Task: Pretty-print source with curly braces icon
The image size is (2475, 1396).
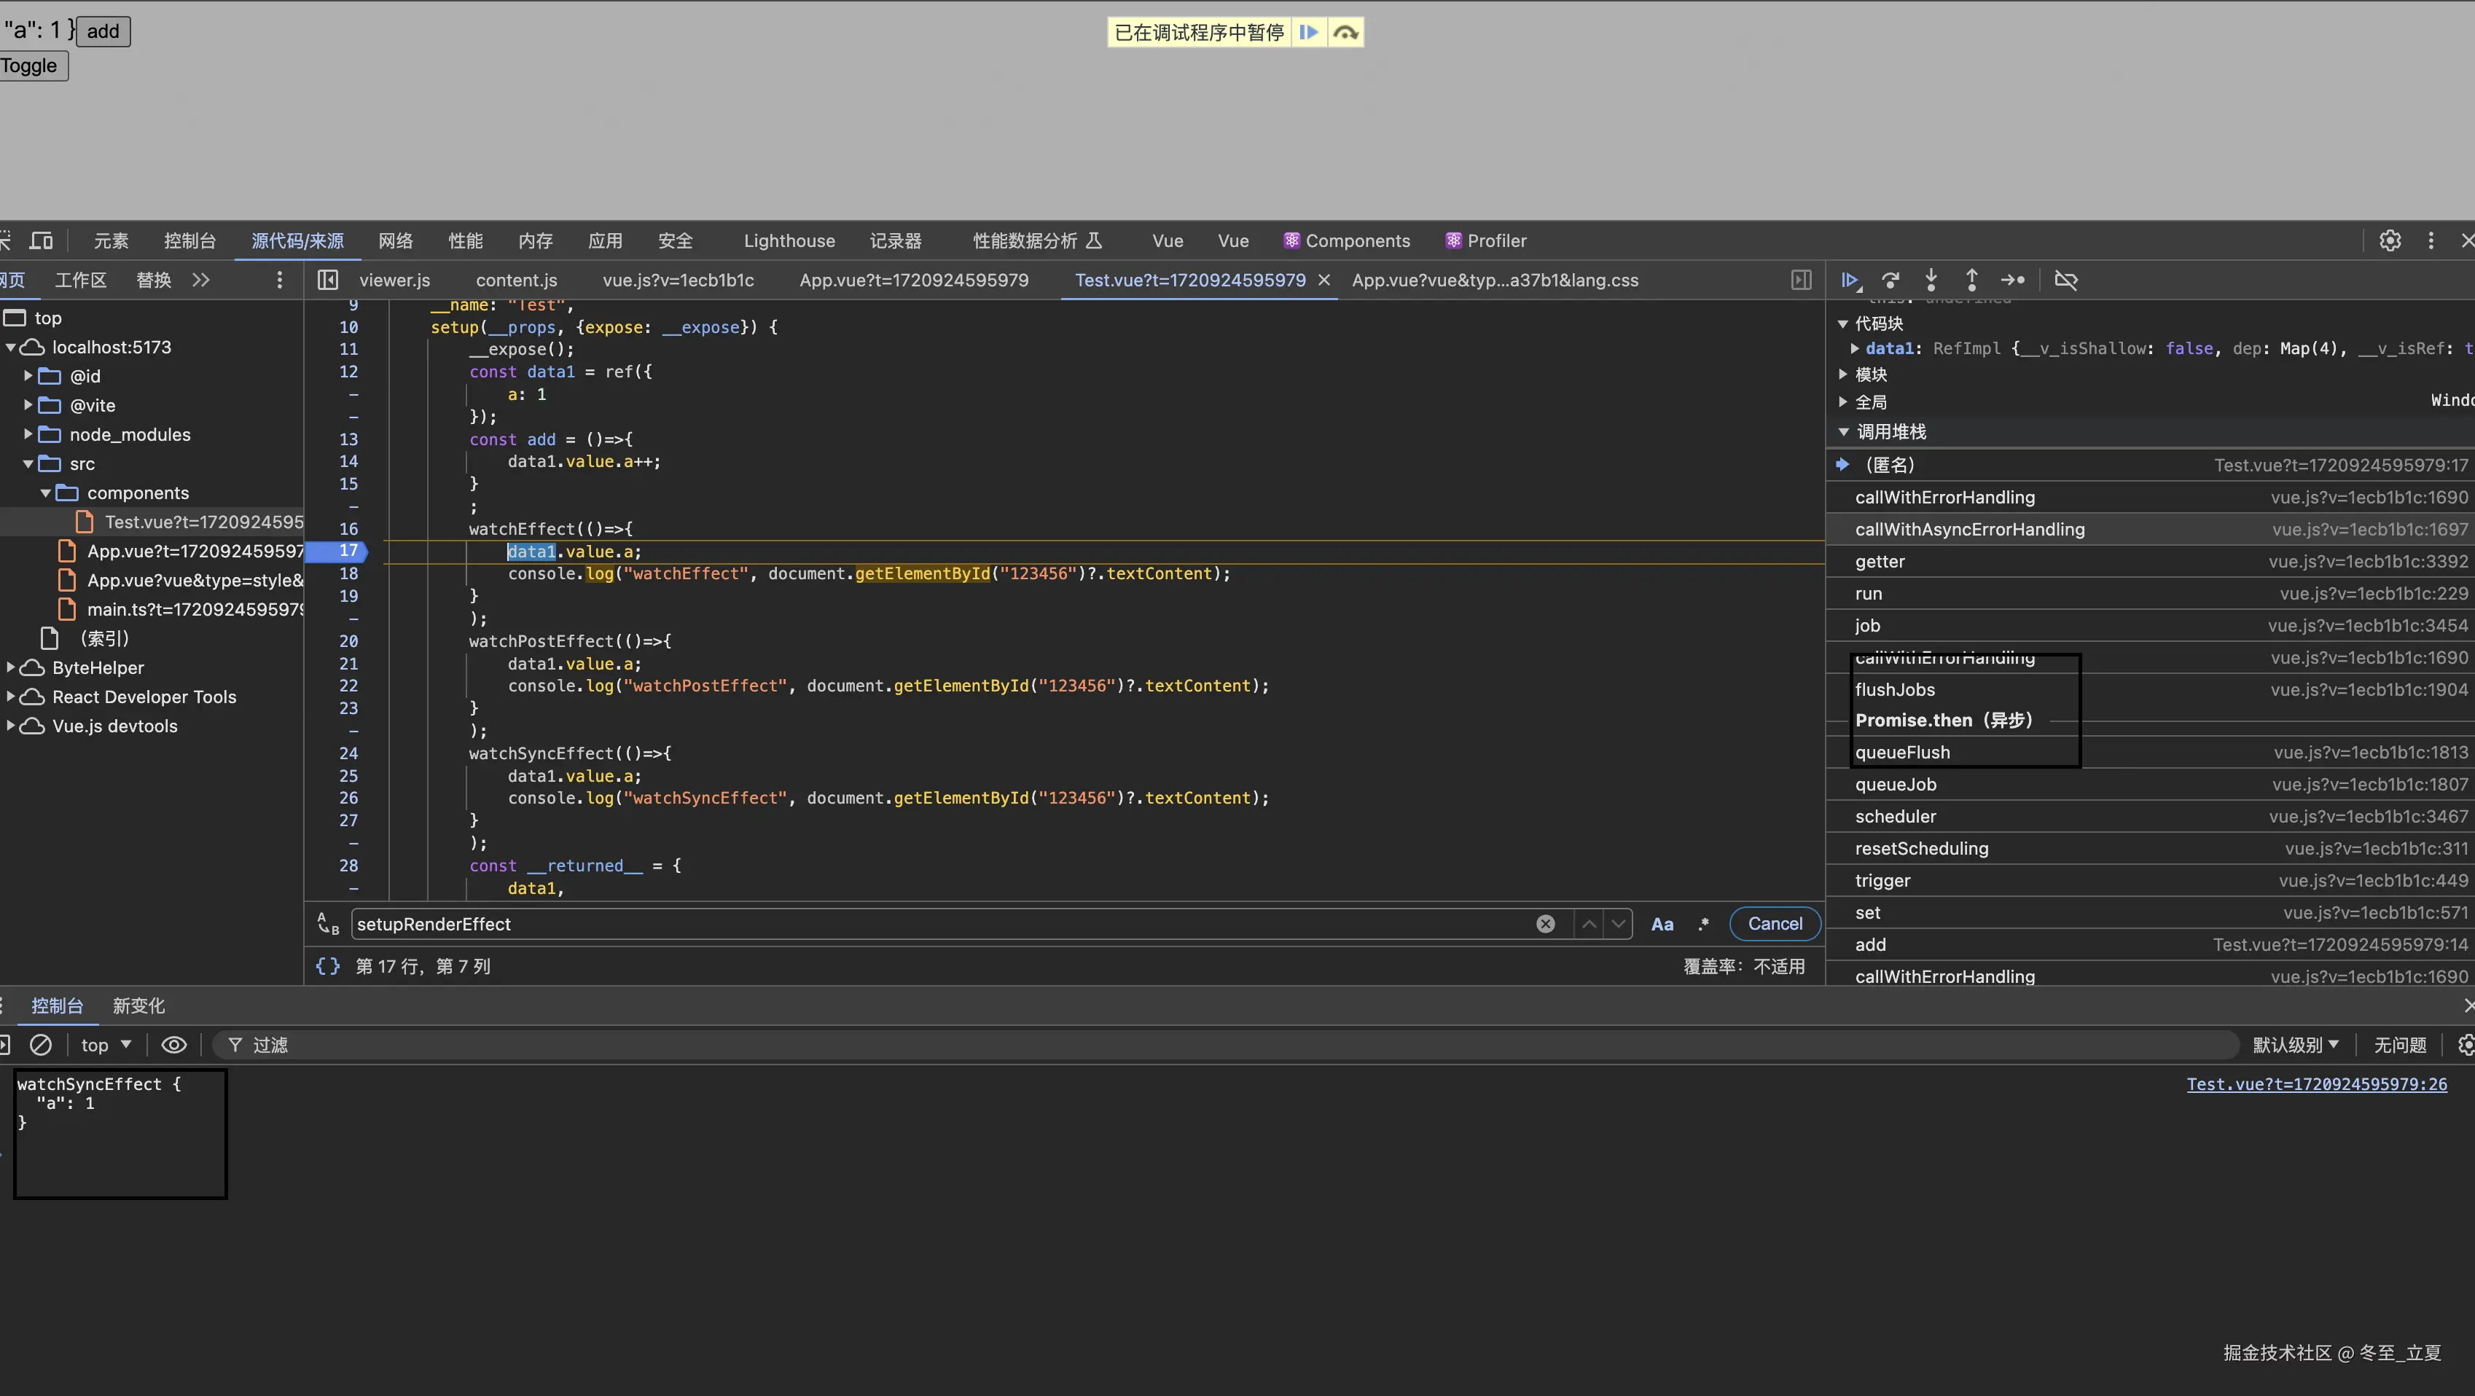Action: (328, 965)
